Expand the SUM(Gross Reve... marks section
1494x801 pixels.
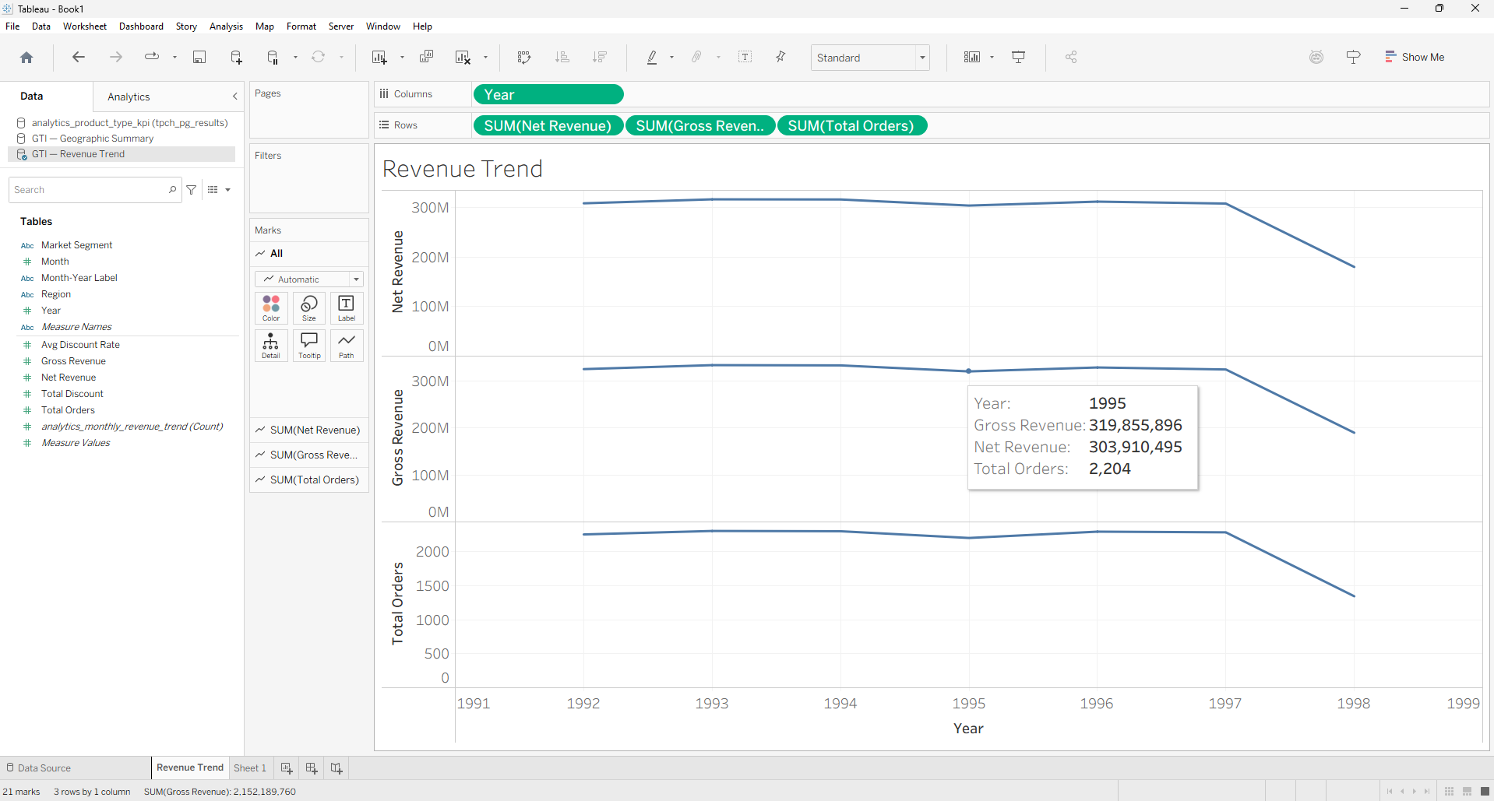coord(309,455)
